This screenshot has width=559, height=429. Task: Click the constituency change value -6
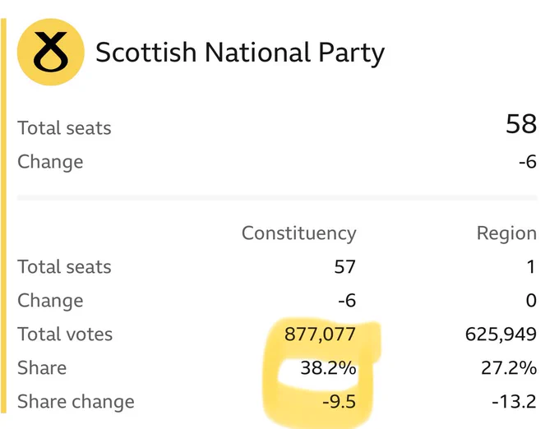point(347,300)
